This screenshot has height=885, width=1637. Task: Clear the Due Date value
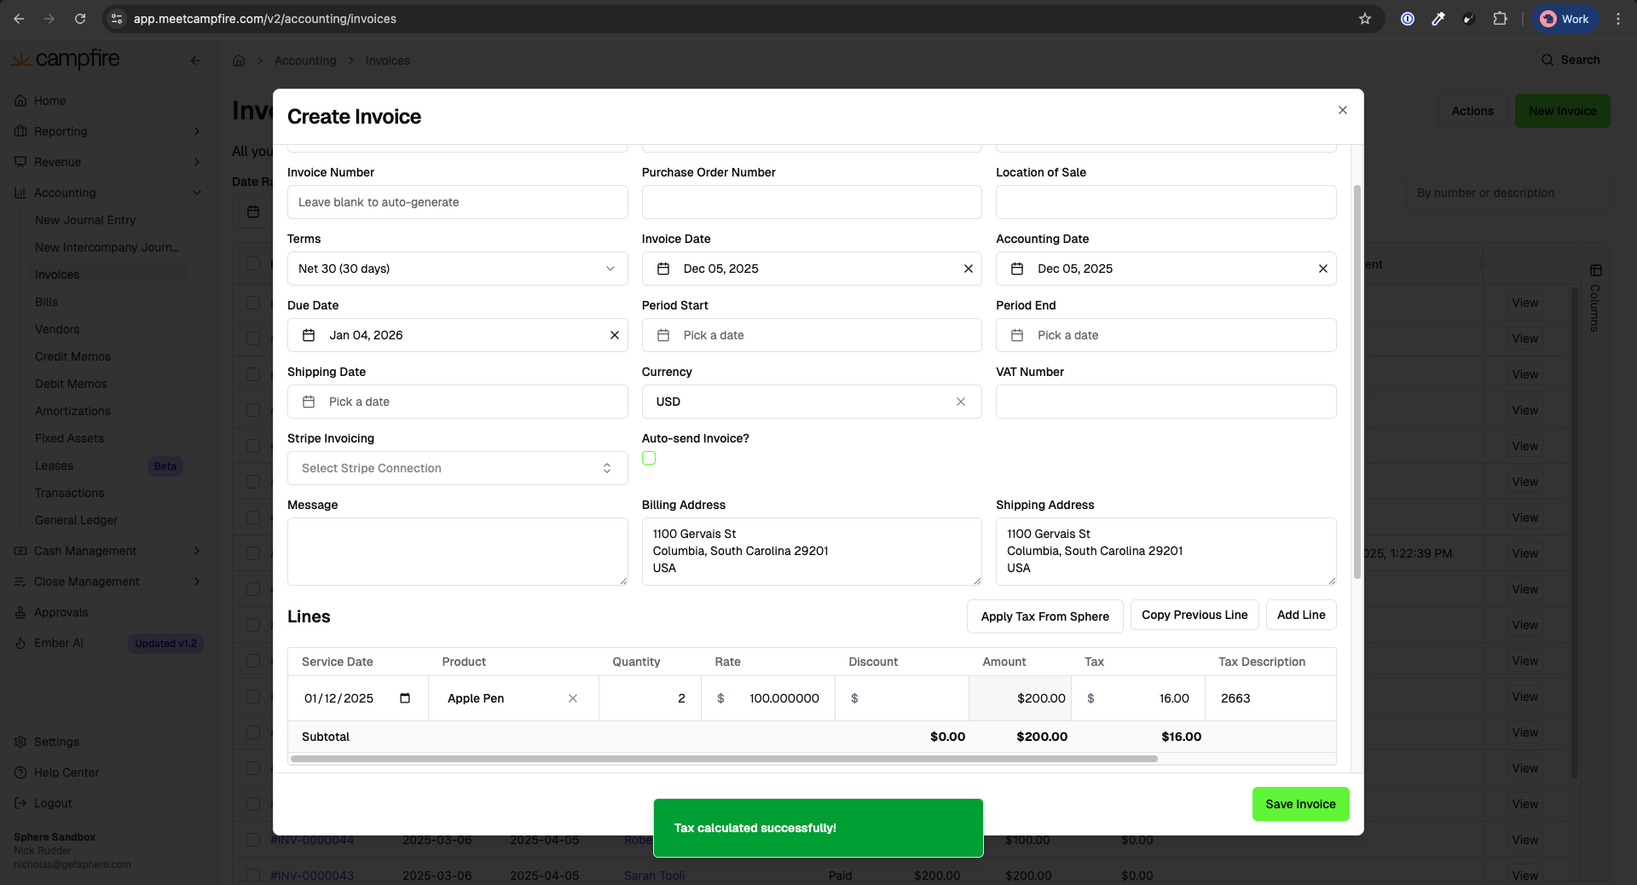(614, 335)
